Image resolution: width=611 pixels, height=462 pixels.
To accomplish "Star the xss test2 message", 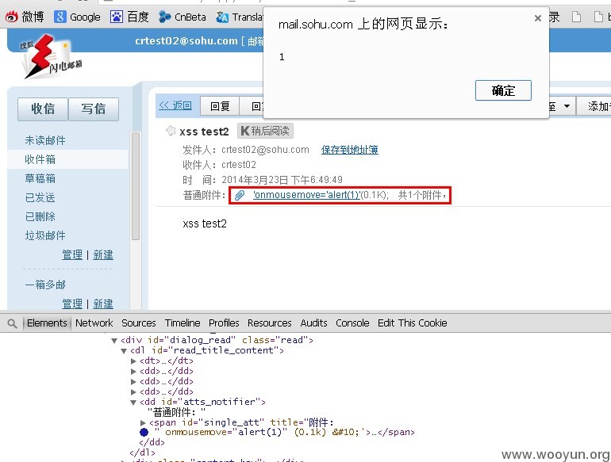I will point(171,131).
